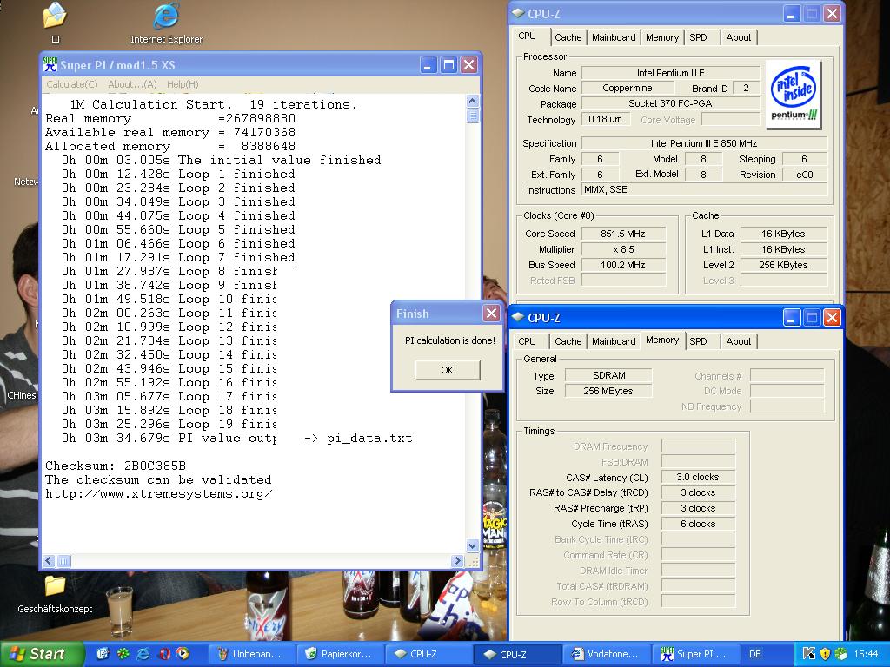The image size is (890, 667).
Task: Switch to the Papierkor... taskbar button
Action: coord(340,655)
